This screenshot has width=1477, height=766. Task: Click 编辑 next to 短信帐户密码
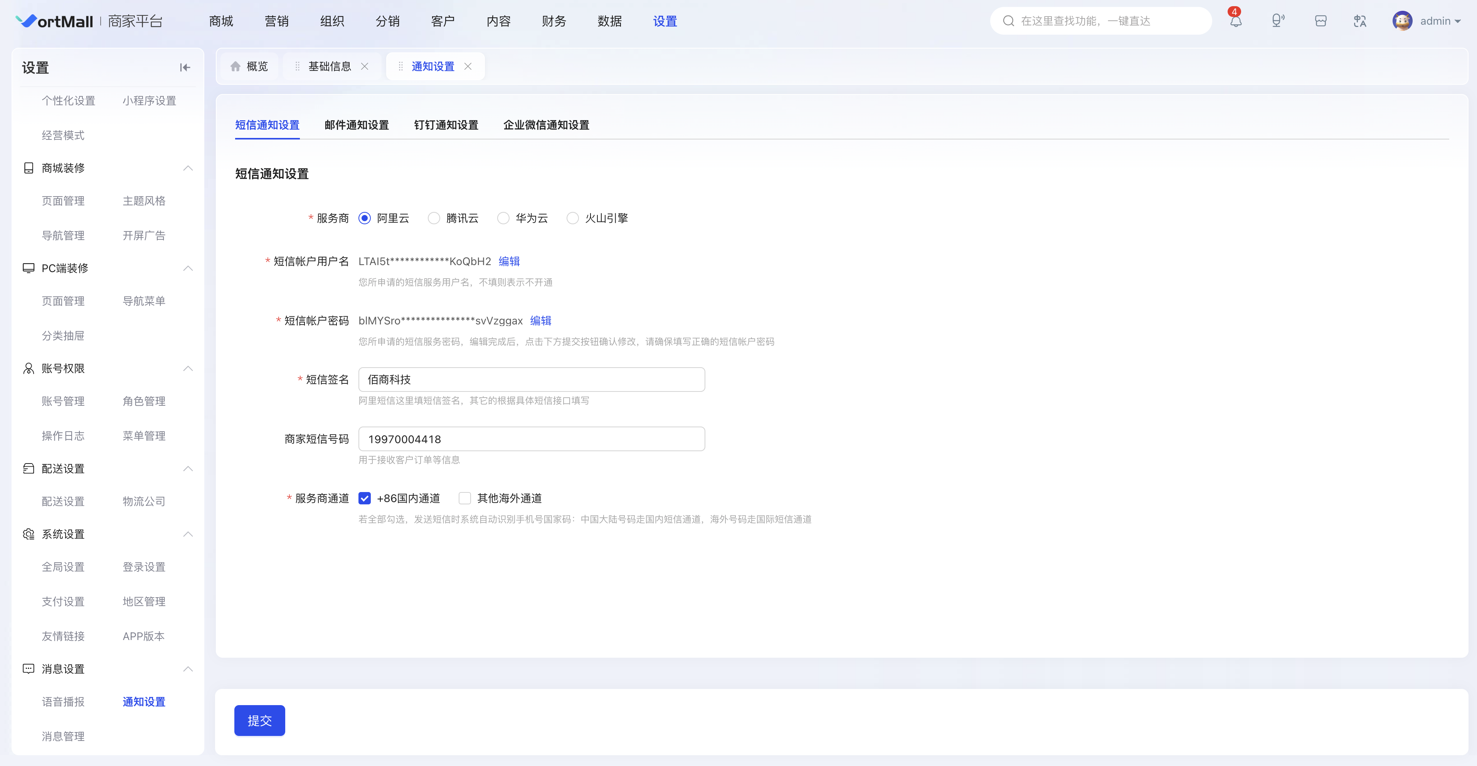tap(541, 321)
